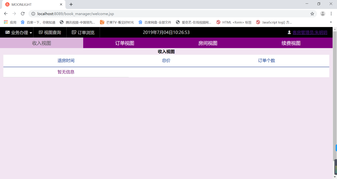The image size is (337, 179).
Task: Click the 退房时间 column header
Action: click(66, 61)
